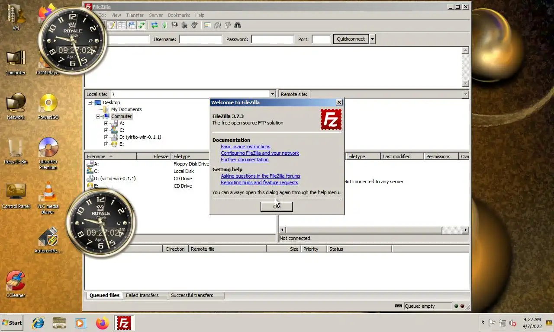Click the message log scroll-down arrow
554x332 pixels.
(x=465, y=83)
